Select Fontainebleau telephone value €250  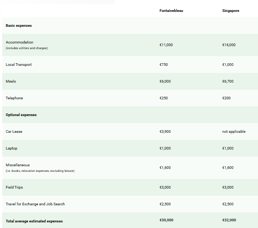164,98
